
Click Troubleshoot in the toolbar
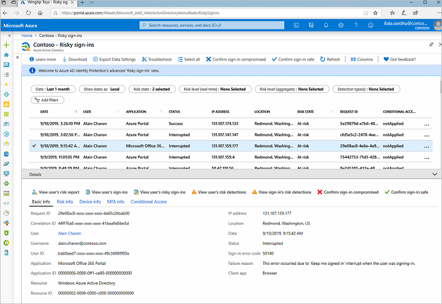[157, 59]
